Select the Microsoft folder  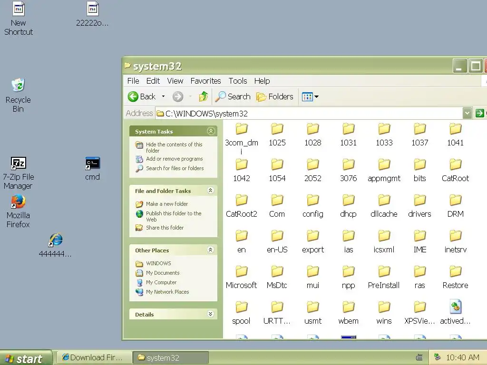[x=241, y=278]
